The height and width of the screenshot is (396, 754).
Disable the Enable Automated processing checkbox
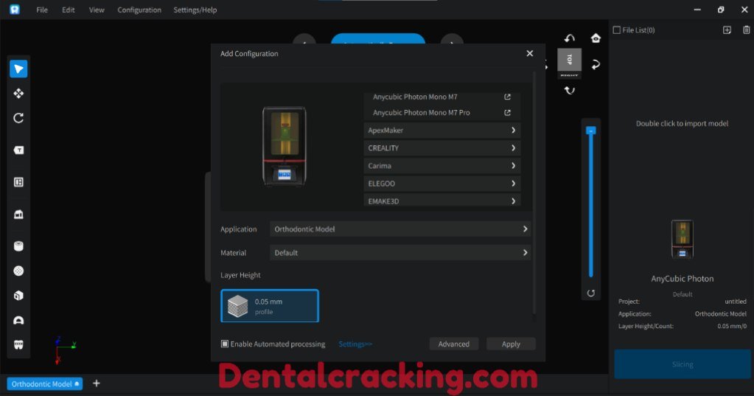coord(225,344)
